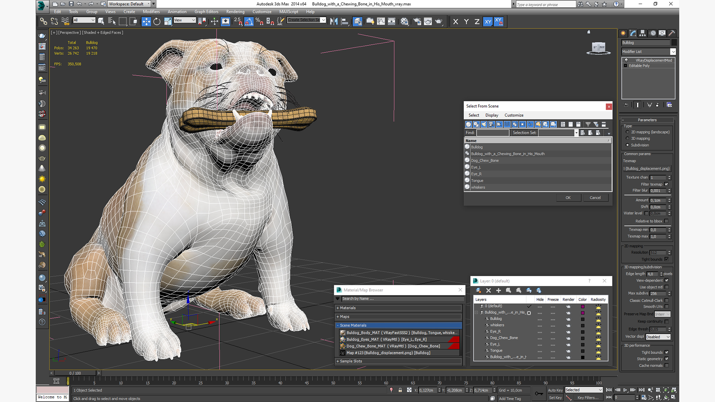Open the Vector displ Disabled dropdown

point(658,337)
